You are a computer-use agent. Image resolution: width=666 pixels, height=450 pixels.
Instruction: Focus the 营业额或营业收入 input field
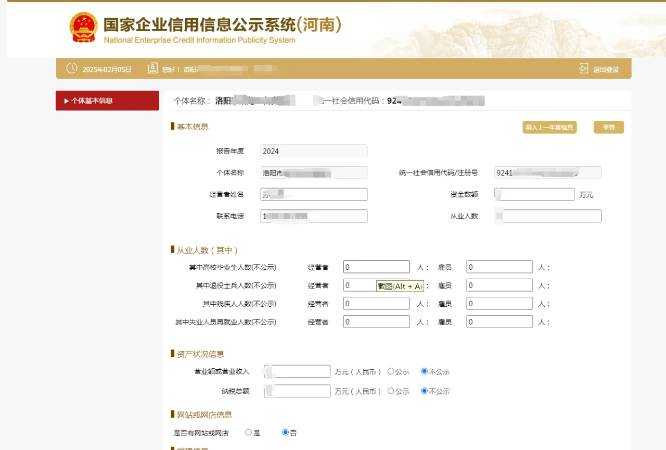click(297, 371)
